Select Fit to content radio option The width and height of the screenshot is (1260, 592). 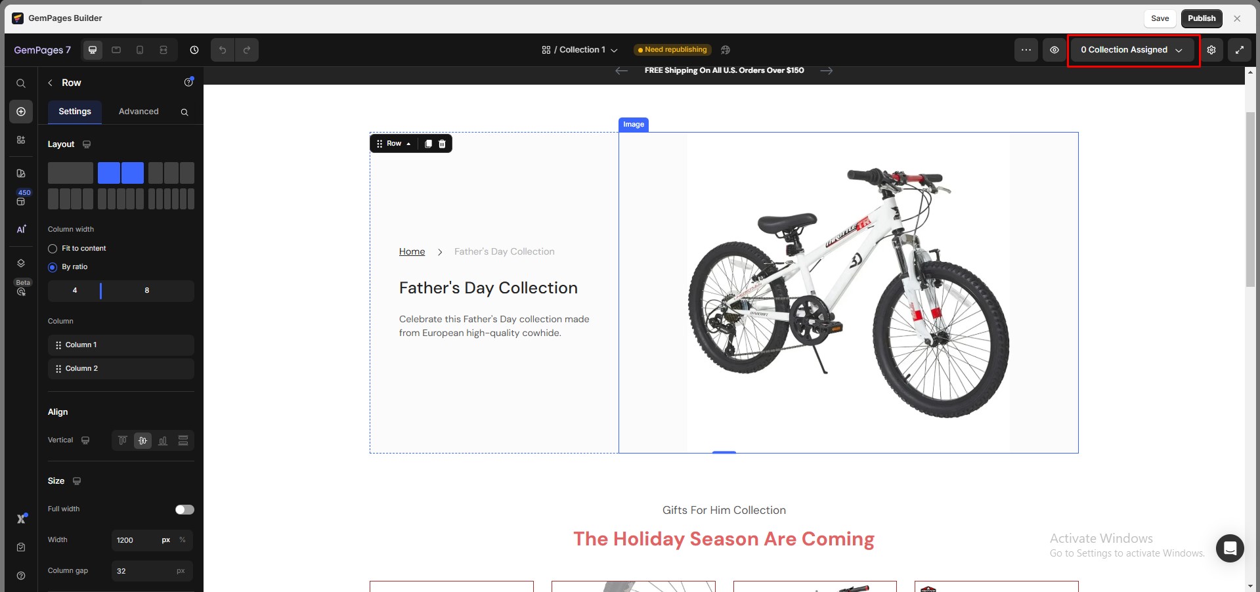coord(53,249)
